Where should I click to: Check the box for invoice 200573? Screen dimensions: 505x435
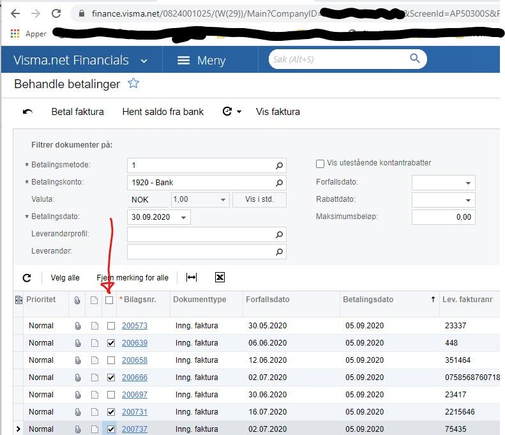coord(111,326)
